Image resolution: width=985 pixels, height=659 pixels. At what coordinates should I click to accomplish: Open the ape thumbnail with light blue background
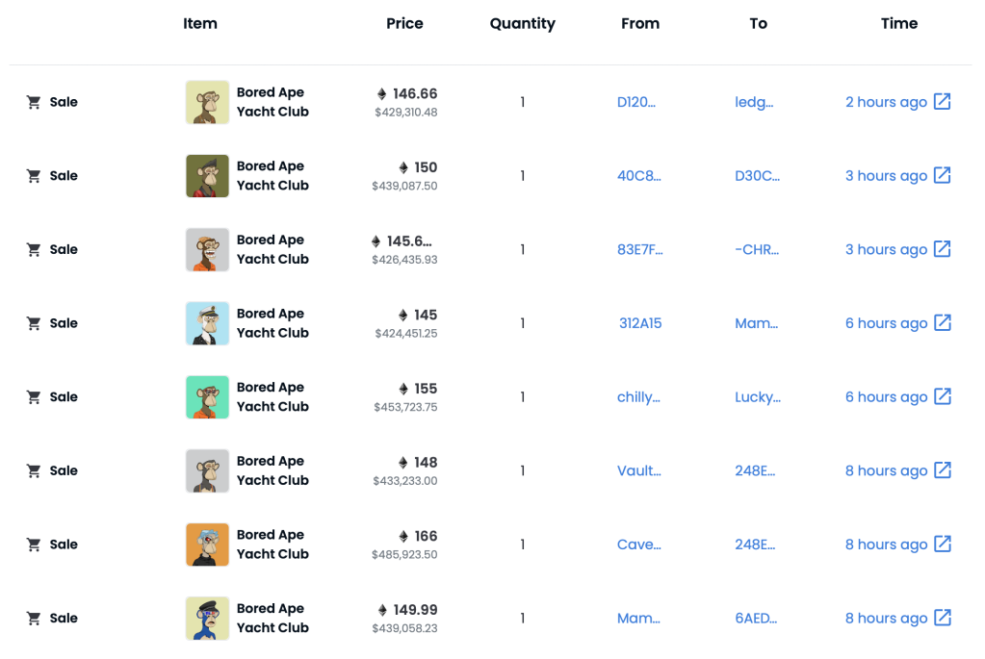207,323
